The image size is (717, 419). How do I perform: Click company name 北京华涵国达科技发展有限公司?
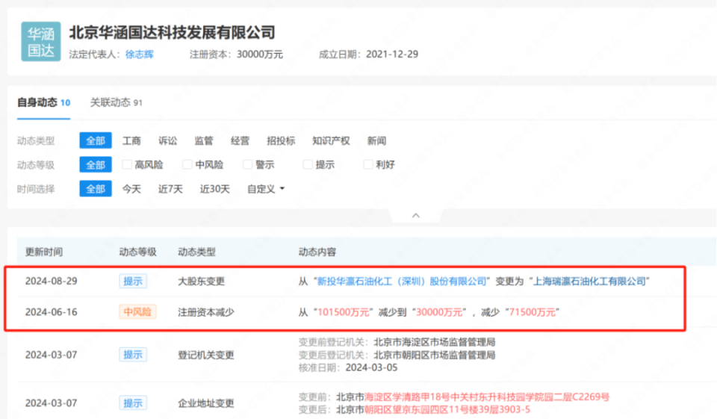pyautogui.click(x=172, y=32)
